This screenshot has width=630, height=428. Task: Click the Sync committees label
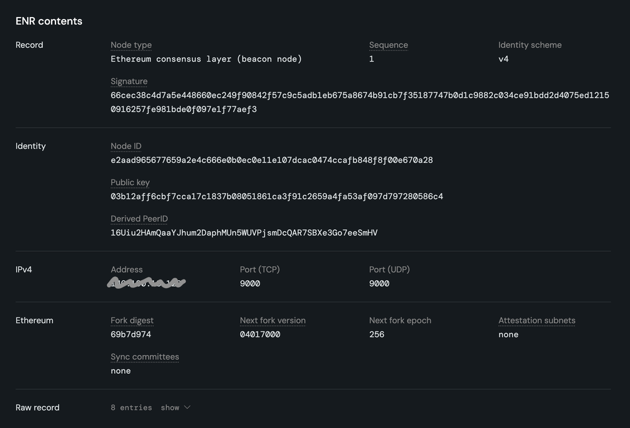coord(145,357)
